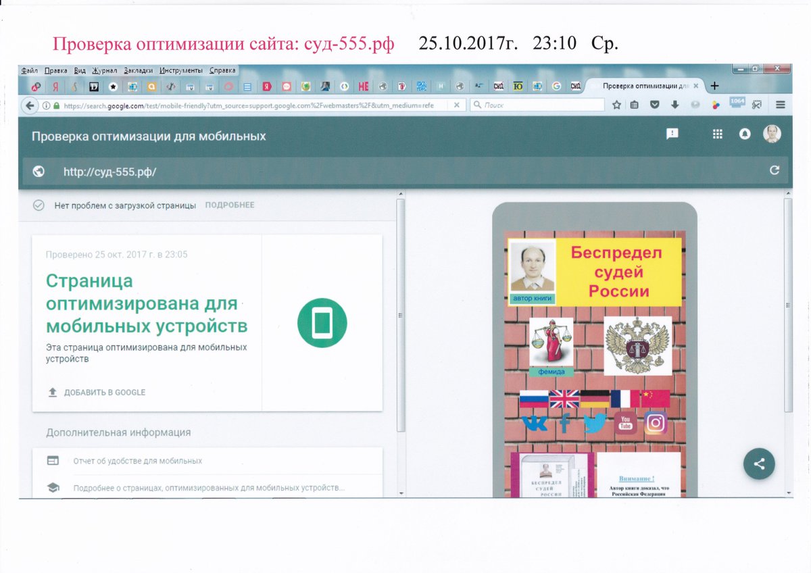The image size is (811, 573).
Task: Click the 'автор книги' caption in preview
Action: (x=532, y=298)
